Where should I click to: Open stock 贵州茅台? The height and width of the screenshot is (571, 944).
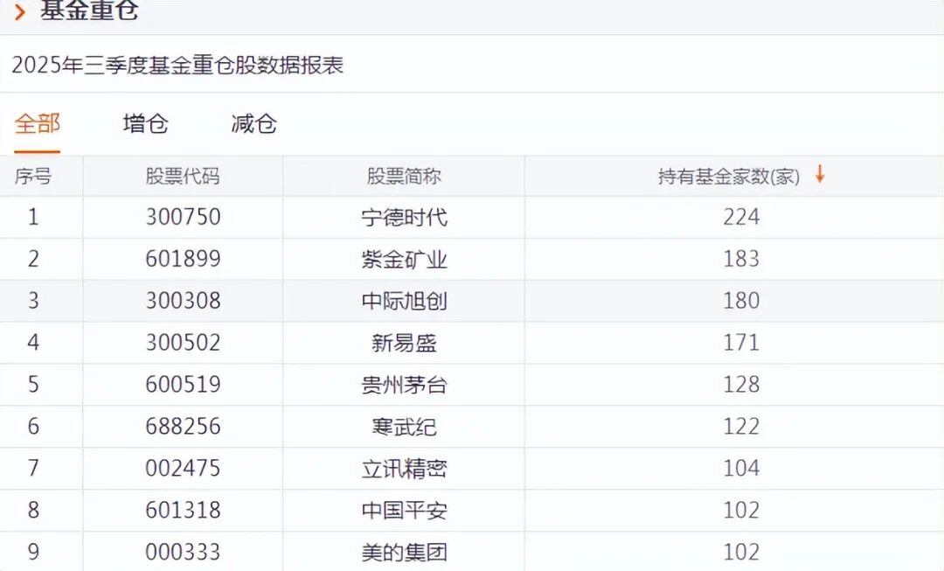(x=404, y=384)
